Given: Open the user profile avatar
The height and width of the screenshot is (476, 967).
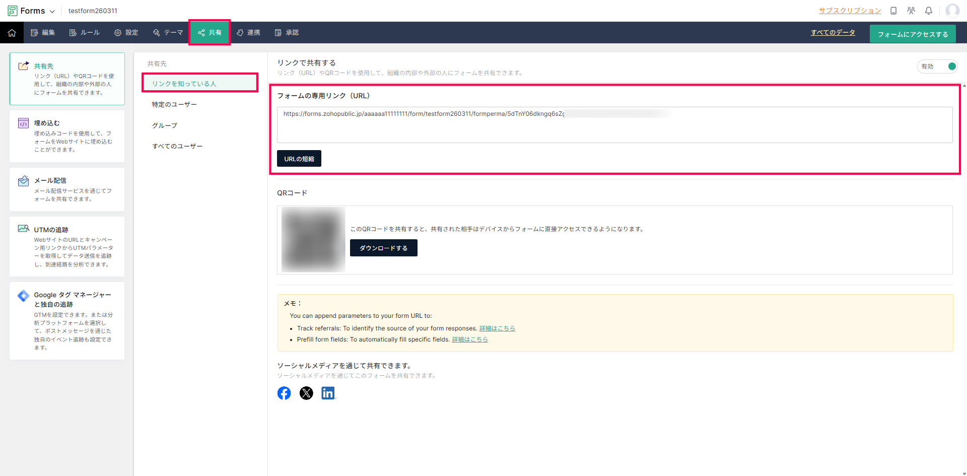Looking at the screenshot, I should click(952, 11).
